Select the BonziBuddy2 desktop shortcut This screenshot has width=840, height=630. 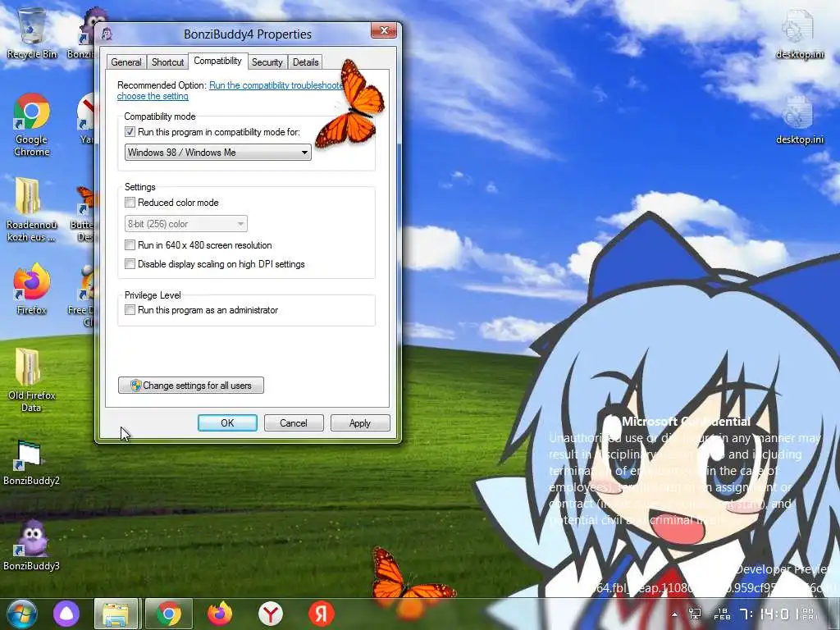31,463
